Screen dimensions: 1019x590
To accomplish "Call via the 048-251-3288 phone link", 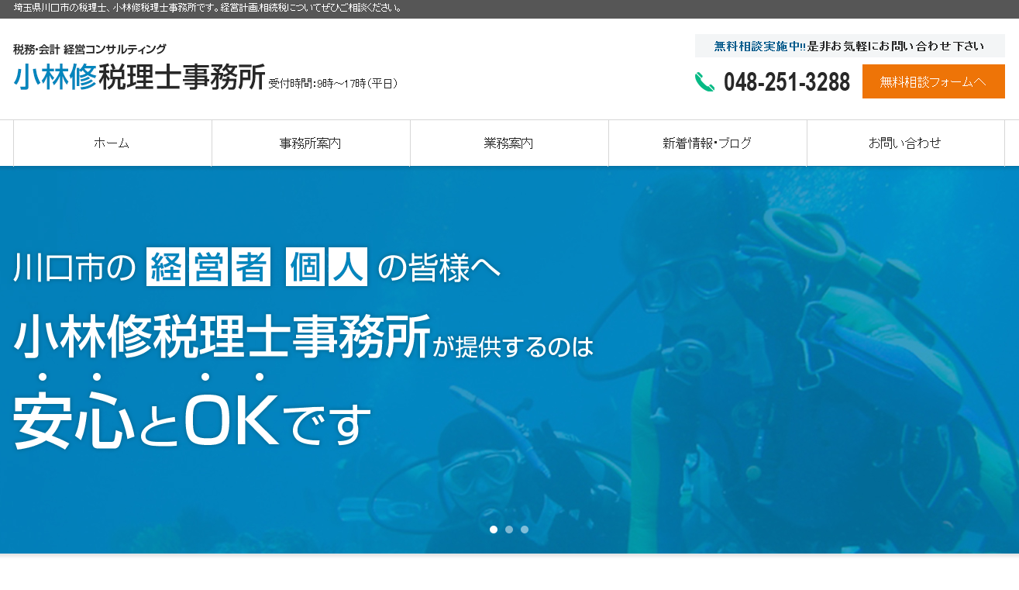I will pos(785,80).
